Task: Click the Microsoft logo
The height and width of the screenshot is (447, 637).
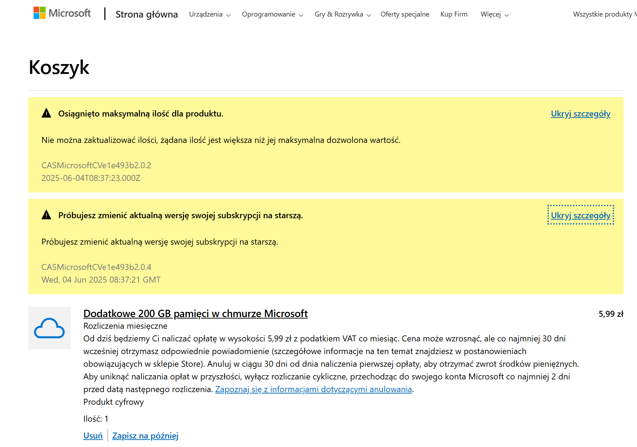Action: point(62,13)
